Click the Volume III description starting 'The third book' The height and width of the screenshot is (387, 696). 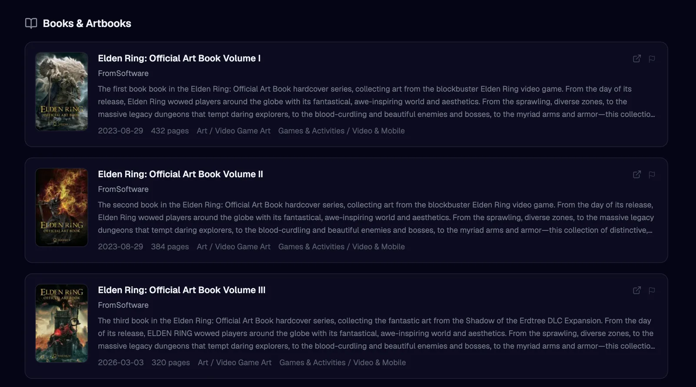(376, 333)
